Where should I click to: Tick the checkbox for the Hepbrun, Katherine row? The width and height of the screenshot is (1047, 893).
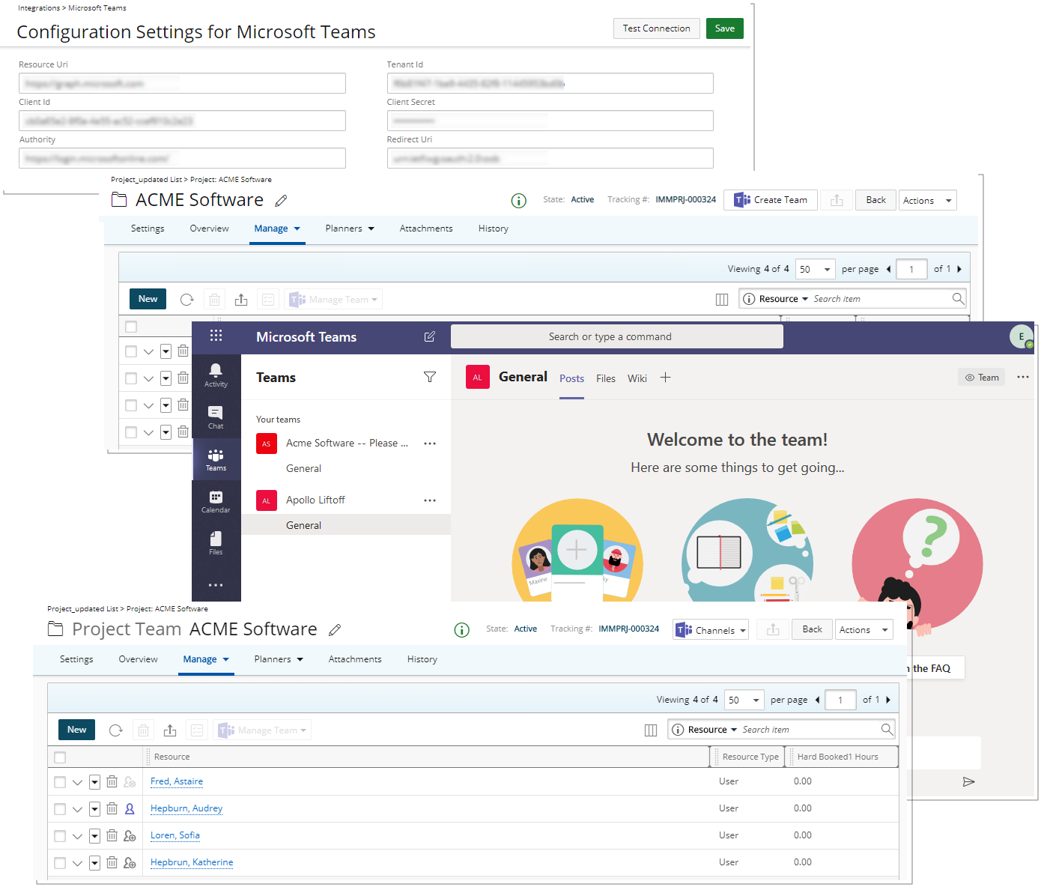60,863
